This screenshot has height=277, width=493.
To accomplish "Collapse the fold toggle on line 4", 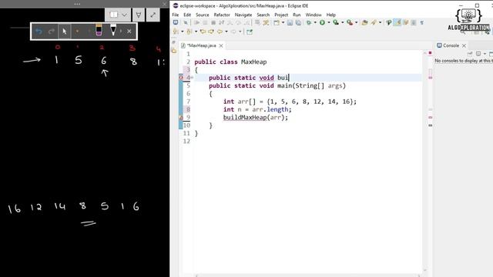I will pos(192,78).
